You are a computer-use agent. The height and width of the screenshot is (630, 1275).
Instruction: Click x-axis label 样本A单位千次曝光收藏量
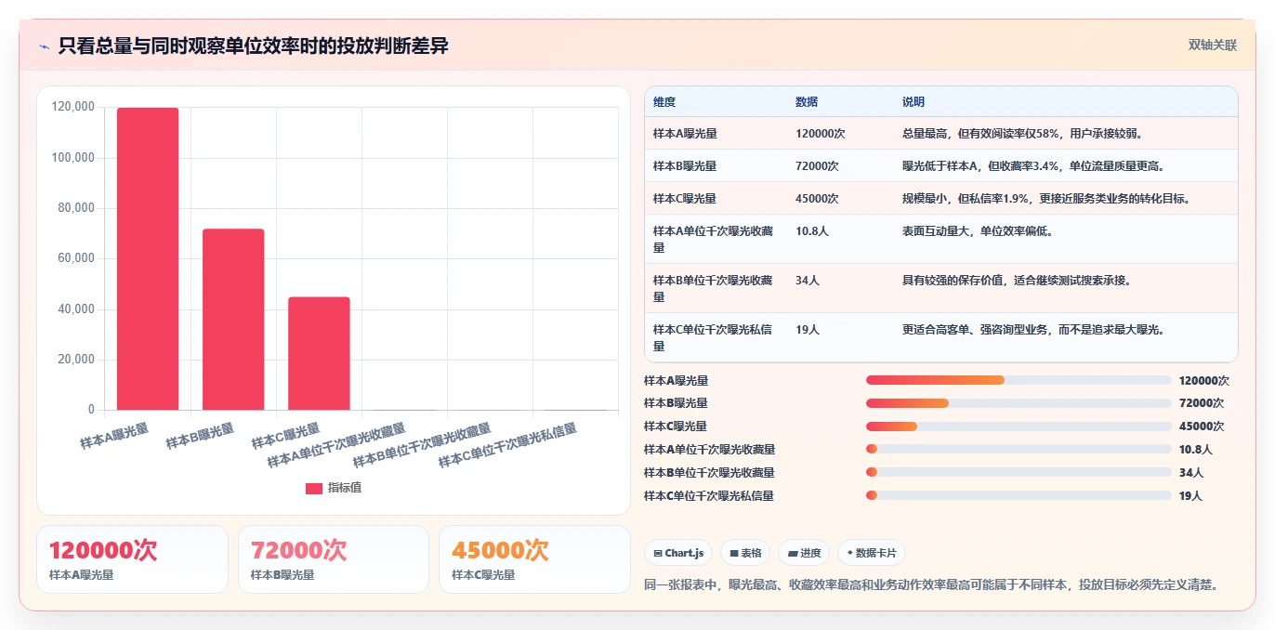point(336,445)
